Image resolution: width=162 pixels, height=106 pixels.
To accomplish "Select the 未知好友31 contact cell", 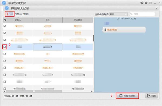I will [x=19, y=68].
